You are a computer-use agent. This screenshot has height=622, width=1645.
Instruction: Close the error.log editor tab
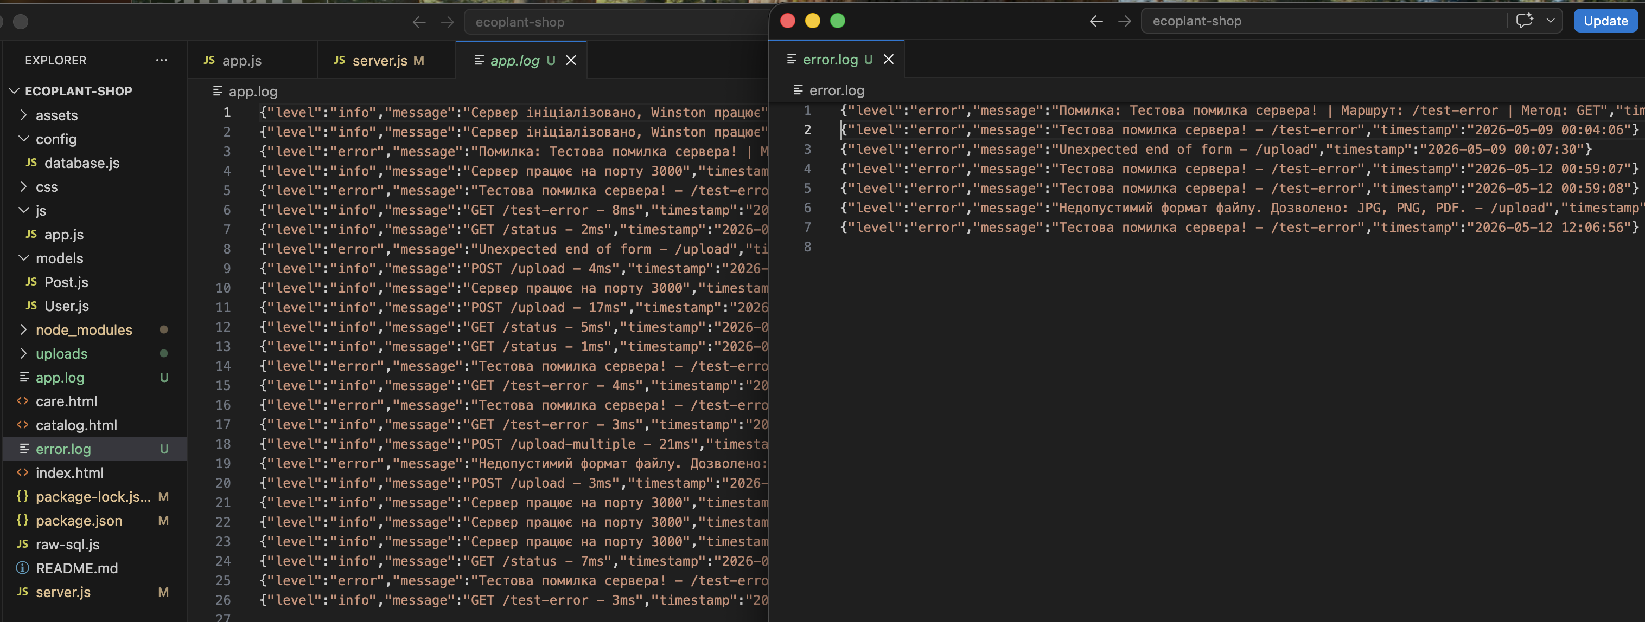pos(888,60)
